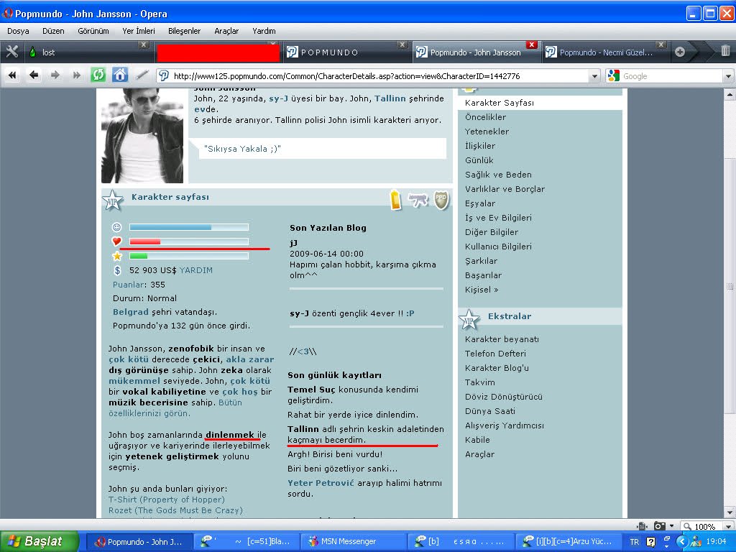Reload the page with the green refresh icon
Screen dimensions: 736x552
[x=98, y=75]
